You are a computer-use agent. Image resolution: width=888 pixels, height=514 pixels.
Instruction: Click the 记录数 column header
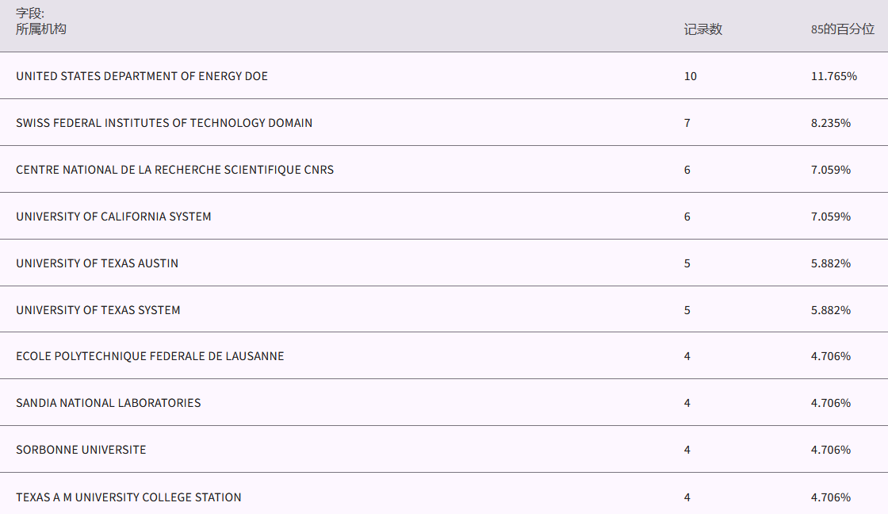pos(703,29)
